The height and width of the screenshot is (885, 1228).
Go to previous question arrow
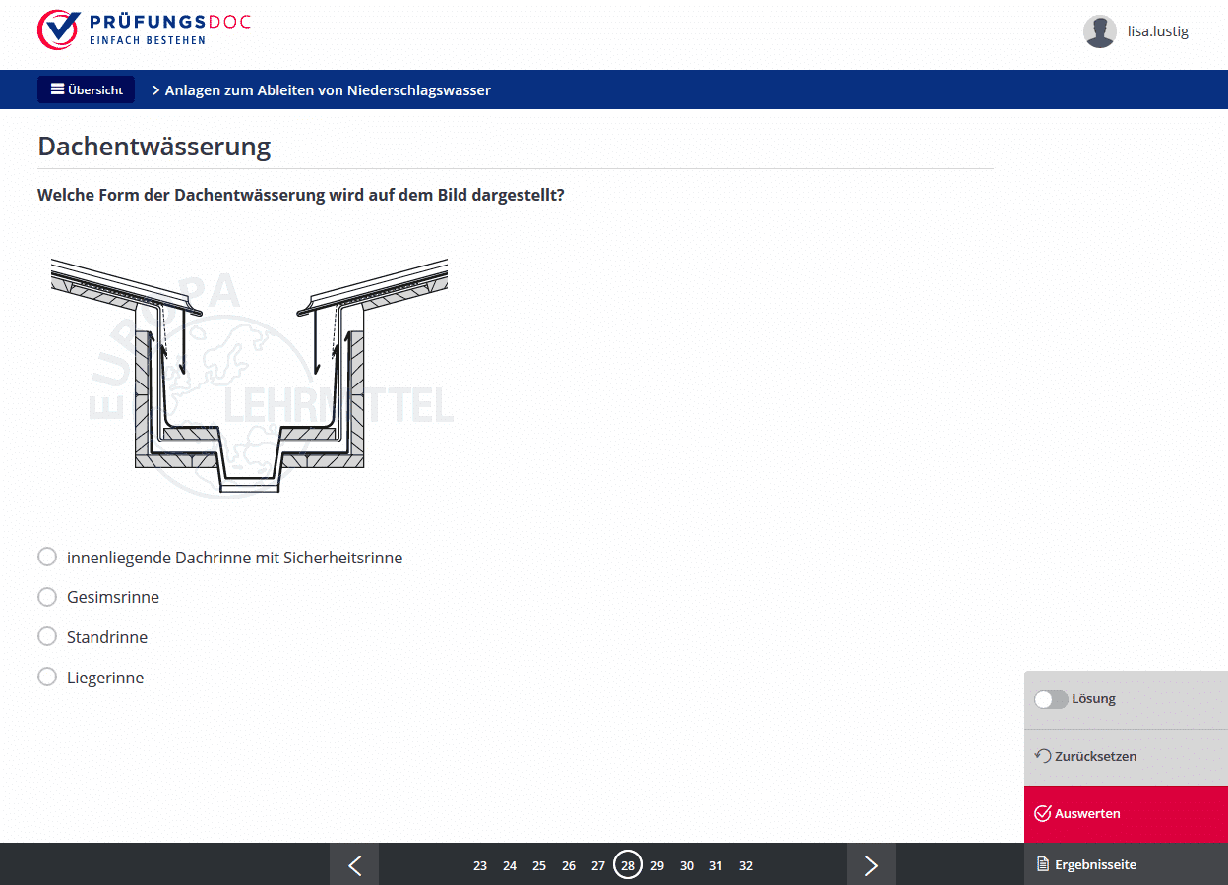tap(354, 865)
